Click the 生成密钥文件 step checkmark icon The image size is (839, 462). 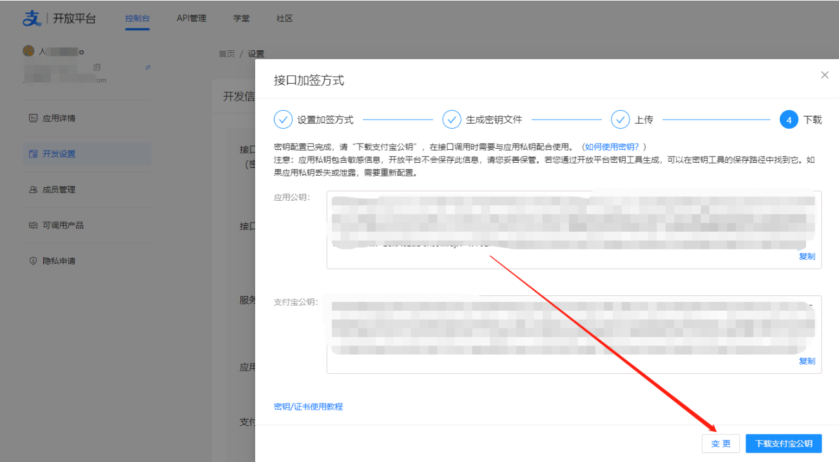pyautogui.click(x=452, y=120)
